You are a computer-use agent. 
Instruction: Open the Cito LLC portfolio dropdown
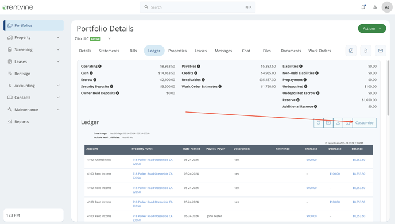109,39
